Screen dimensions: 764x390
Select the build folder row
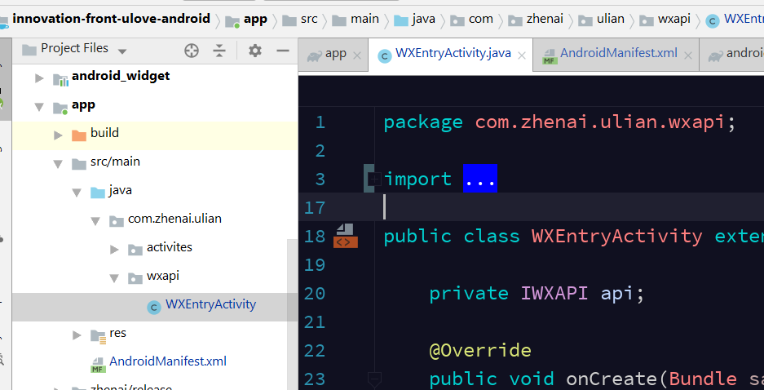155,135
